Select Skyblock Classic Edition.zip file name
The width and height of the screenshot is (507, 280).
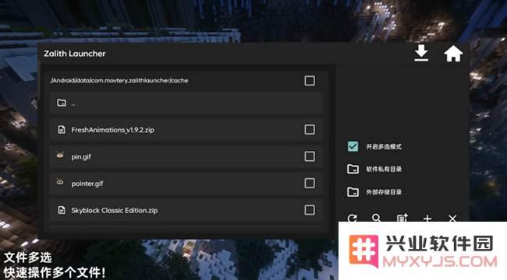(115, 210)
